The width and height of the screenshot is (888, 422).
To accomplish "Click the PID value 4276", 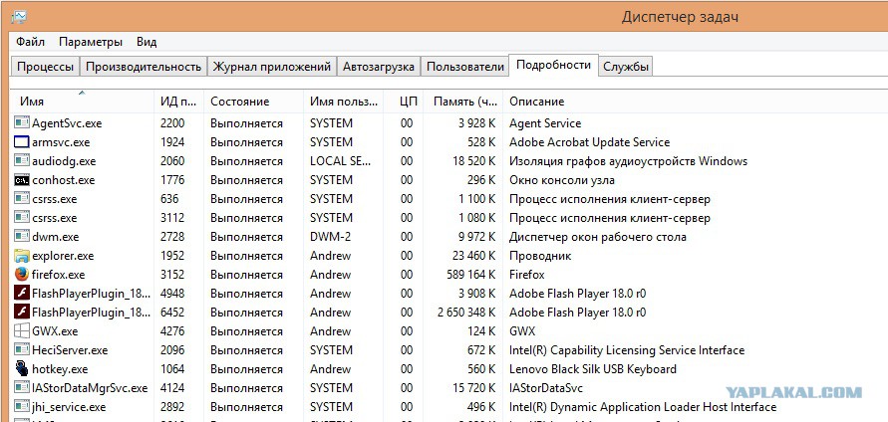I will [x=172, y=330].
